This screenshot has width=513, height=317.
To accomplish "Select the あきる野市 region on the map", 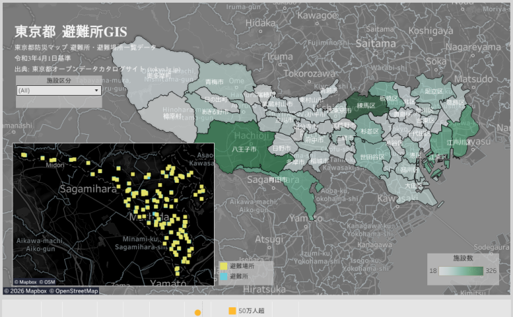I will 215,112.
